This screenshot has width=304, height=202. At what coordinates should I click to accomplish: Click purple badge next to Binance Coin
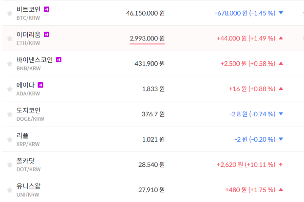point(58,60)
